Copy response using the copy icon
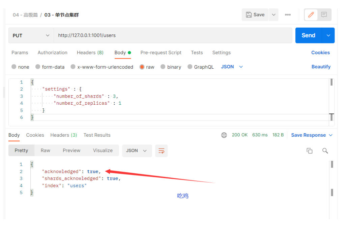The image size is (349, 235). pyautogui.click(x=309, y=151)
